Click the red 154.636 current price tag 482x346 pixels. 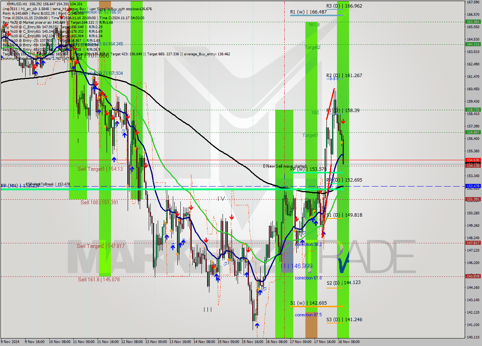pyautogui.click(x=473, y=160)
